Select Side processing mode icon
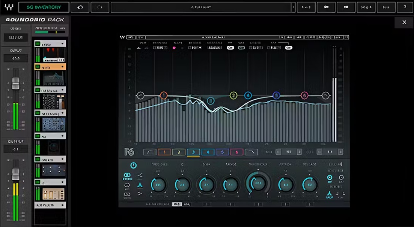The image size is (414, 227). [127, 194]
